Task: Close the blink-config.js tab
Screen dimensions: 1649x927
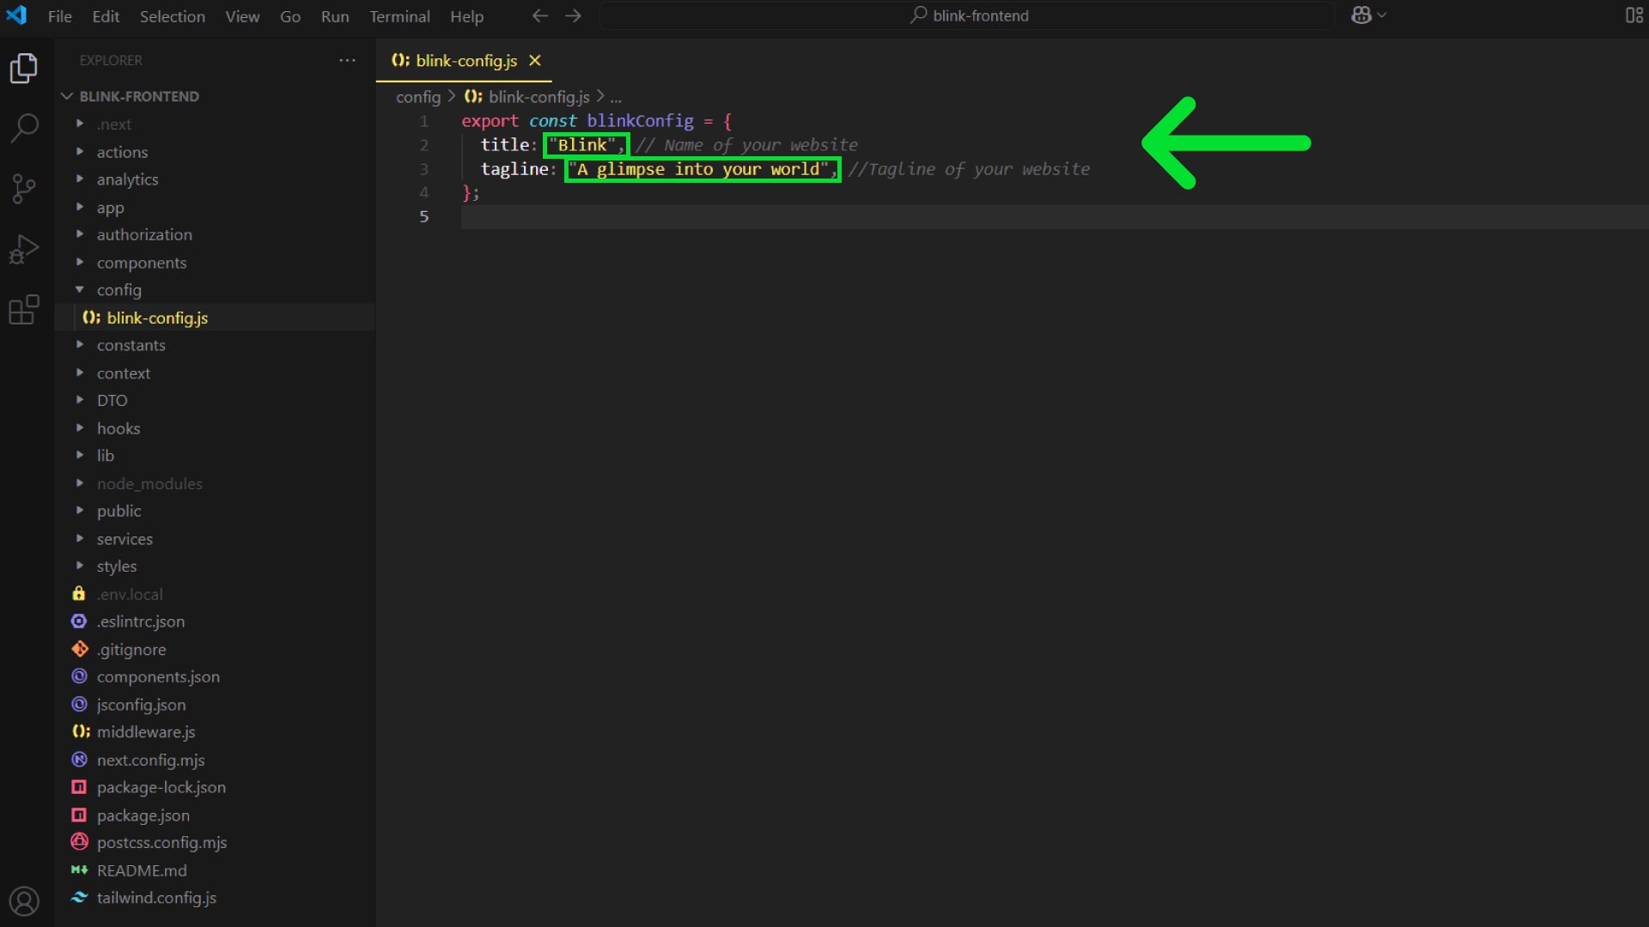Action: tap(535, 60)
